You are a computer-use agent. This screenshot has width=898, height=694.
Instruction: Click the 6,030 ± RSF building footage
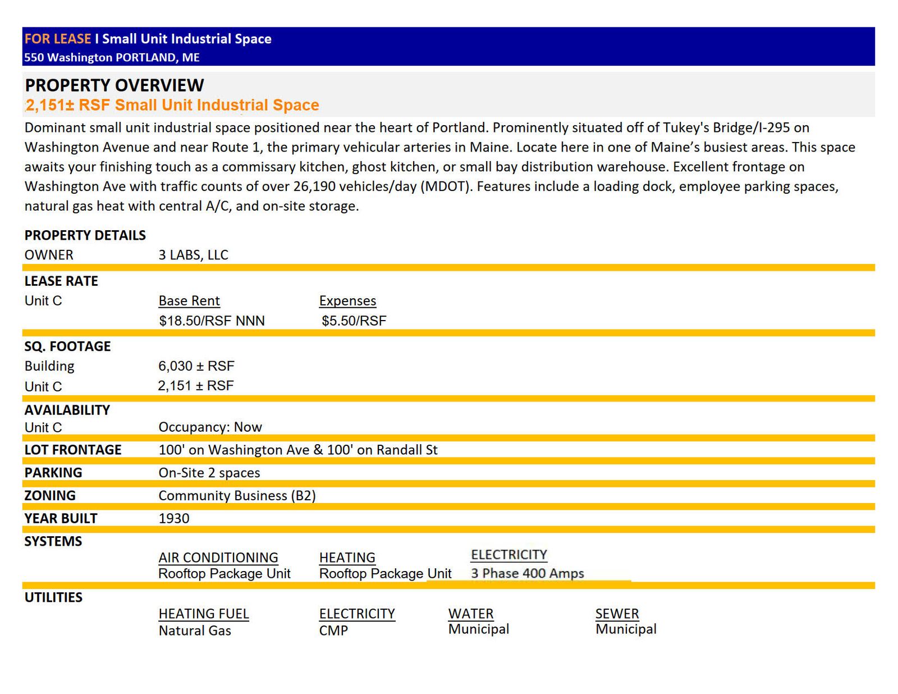[196, 366]
